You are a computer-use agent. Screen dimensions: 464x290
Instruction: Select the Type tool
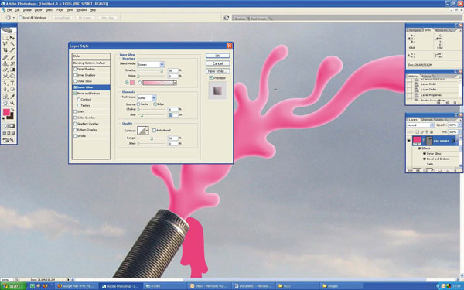pos(12,84)
